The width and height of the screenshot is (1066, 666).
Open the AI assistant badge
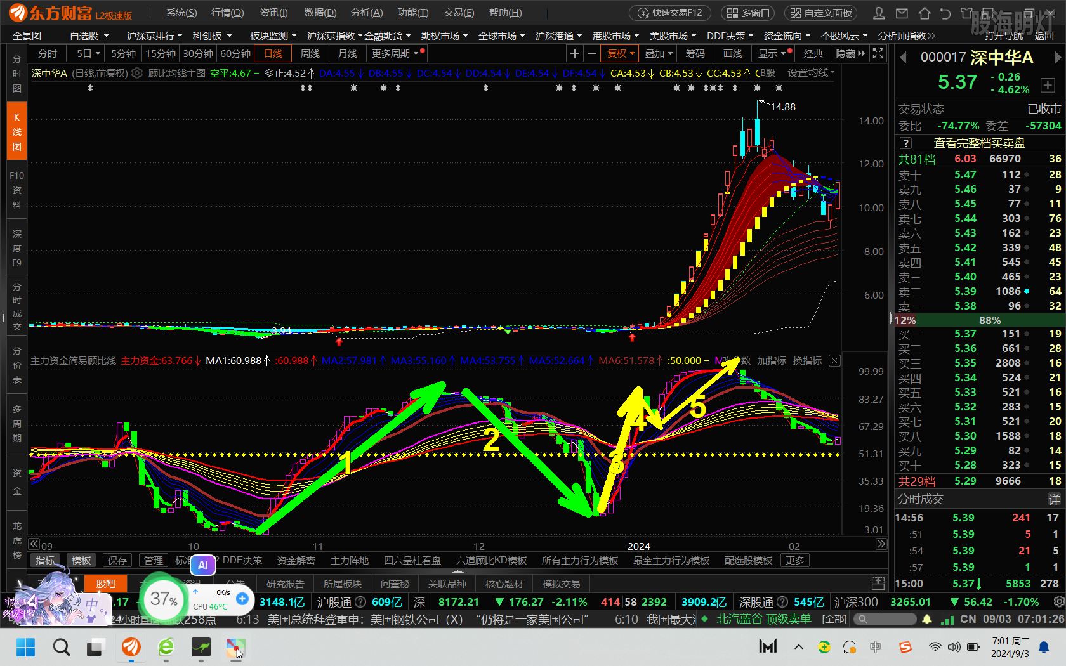pyautogui.click(x=203, y=565)
